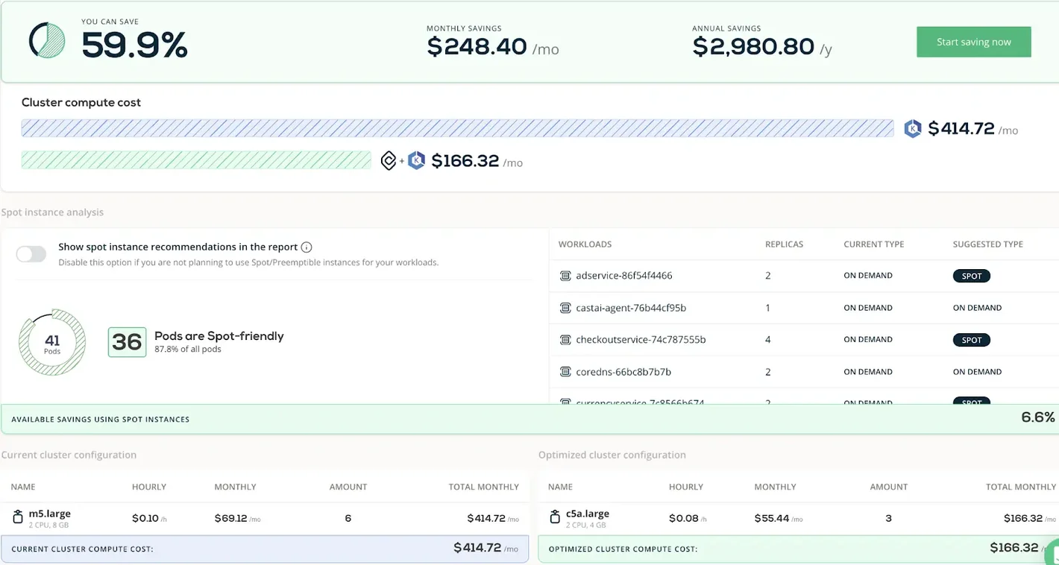Click the node icon next to m5.large
The height and width of the screenshot is (565, 1059).
pyautogui.click(x=16, y=517)
